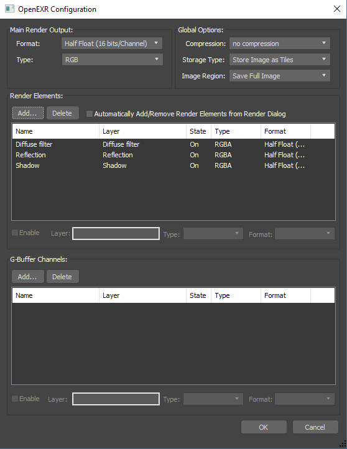Click the Name column header in Render Elements
Viewport: 347px width, 449px height.
[56, 131]
